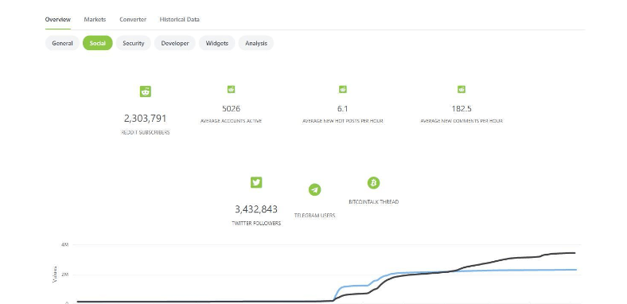This screenshot has height=304, width=627.
Task: Click the Telegram paper plane icon
Action: click(315, 189)
